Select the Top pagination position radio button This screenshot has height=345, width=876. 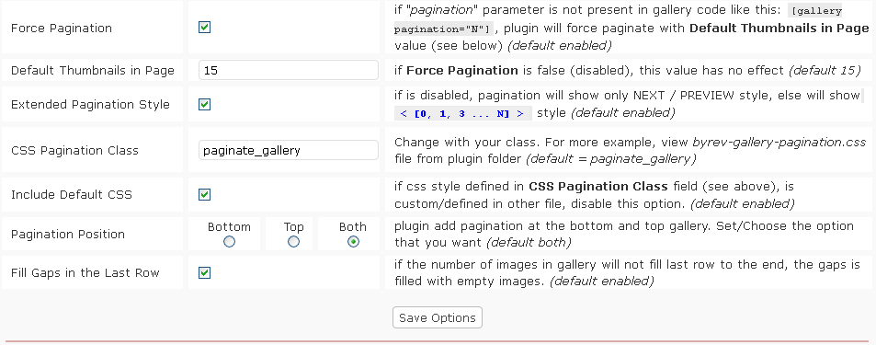click(x=293, y=242)
